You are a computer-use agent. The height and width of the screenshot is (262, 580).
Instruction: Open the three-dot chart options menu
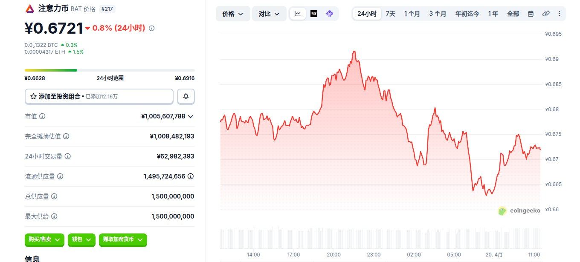(559, 14)
